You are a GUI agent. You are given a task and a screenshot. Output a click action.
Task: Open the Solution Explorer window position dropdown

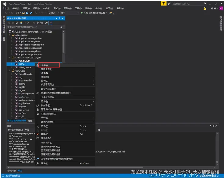click(x=57, y=18)
